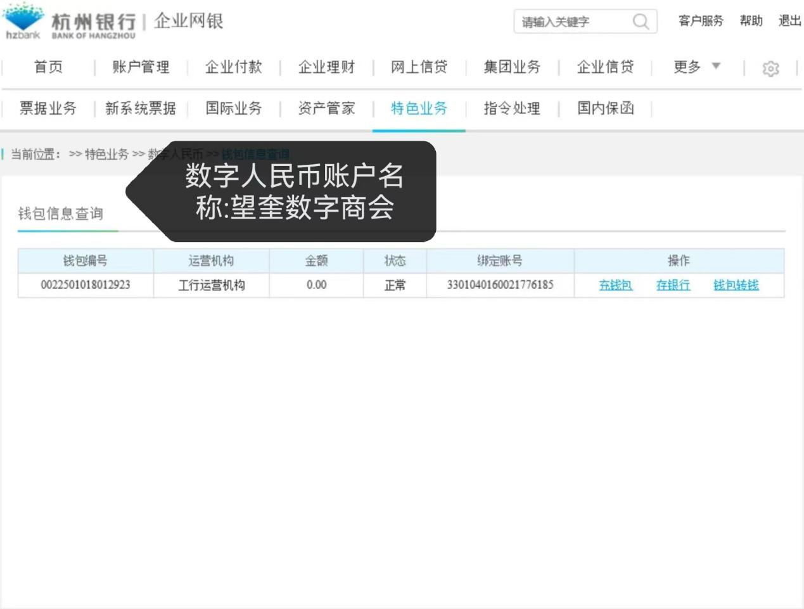Open 企业付款 menu
This screenshot has width=804, height=609.
[x=234, y=67]
